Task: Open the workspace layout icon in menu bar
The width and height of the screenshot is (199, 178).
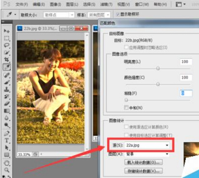Action: [x=178, y=4]
